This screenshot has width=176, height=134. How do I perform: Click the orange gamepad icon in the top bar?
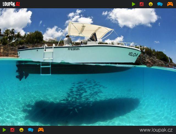[170, 4]
